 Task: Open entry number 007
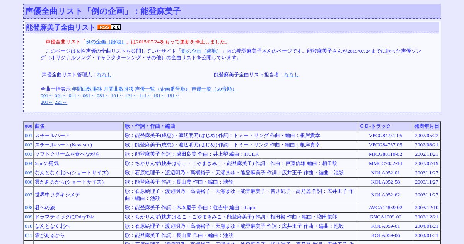click(x=29, y=195)
